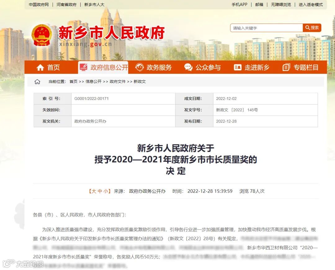This screenshot has width=335, height=270.
Task: Open the 公众参与 navigation tab
Action: [203, 67]
